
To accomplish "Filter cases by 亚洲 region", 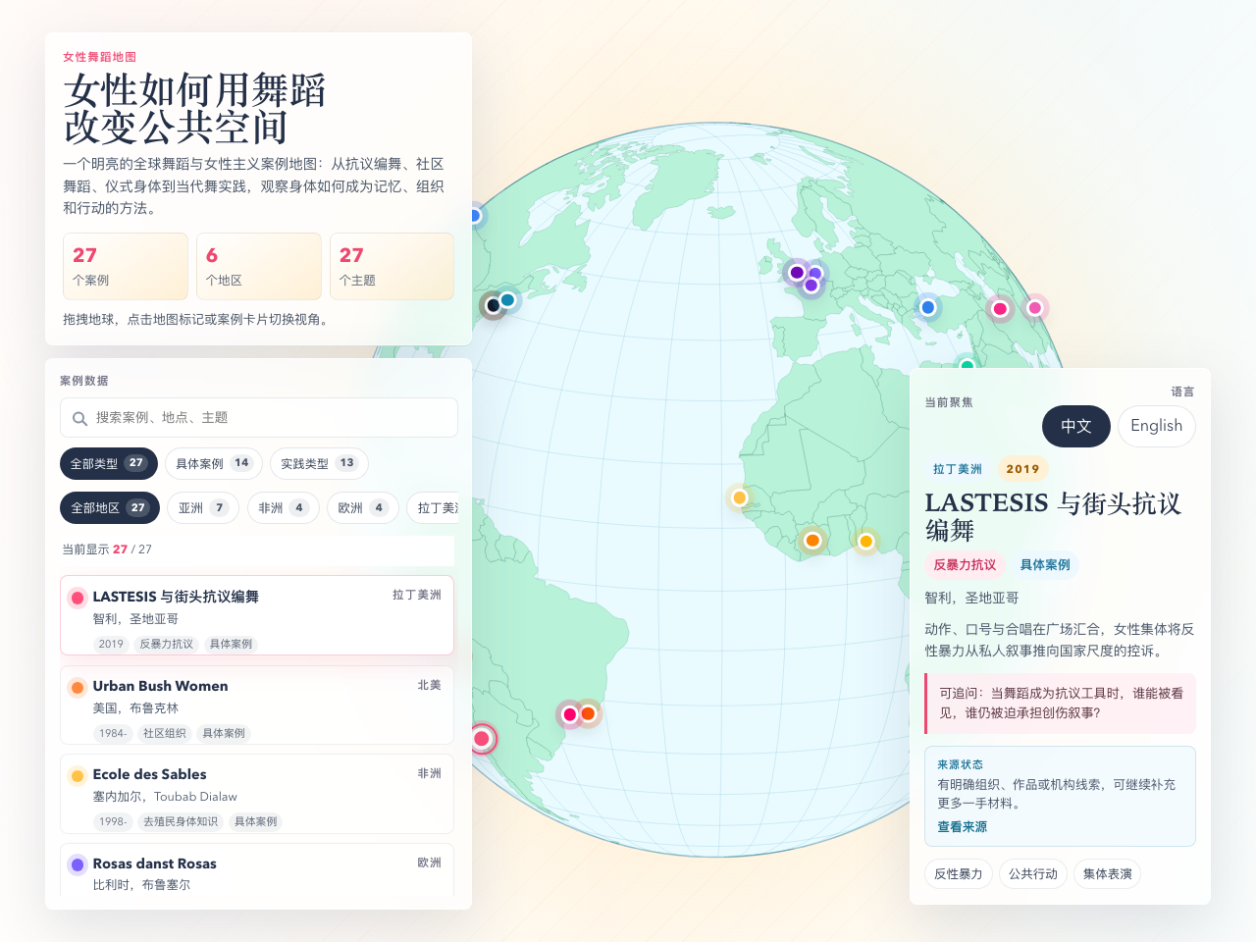I will 202,507.
